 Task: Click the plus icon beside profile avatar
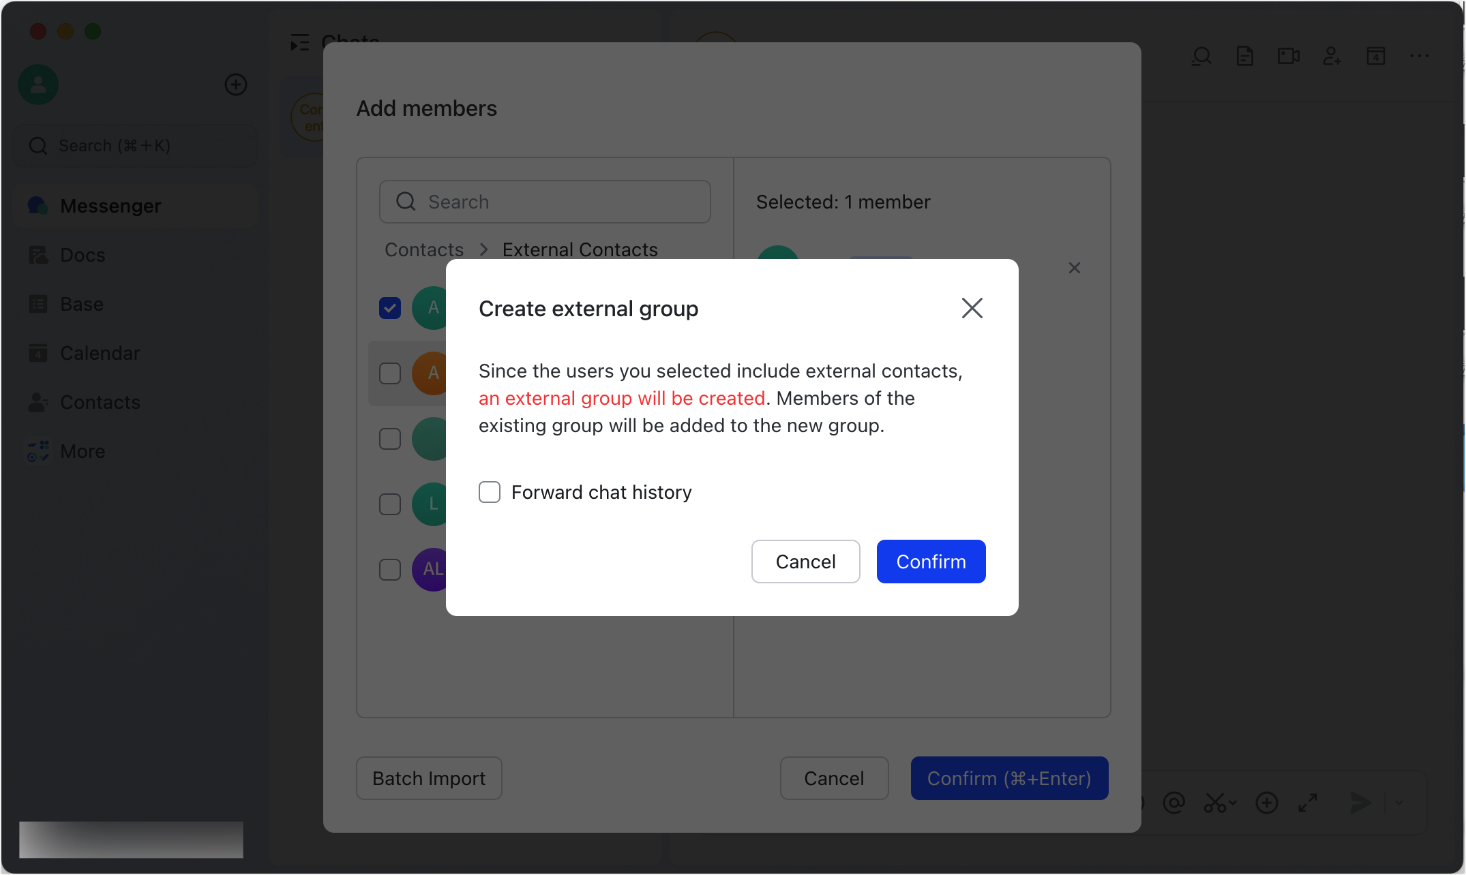point(236,85)
